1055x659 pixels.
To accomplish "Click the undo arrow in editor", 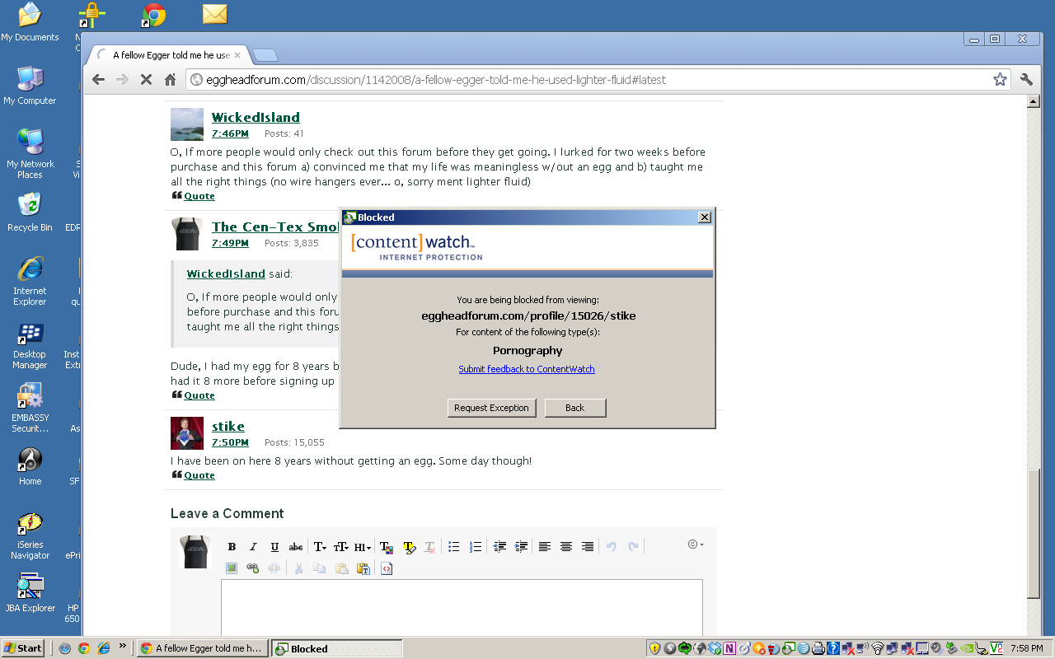I will click(x=612, y=546).
